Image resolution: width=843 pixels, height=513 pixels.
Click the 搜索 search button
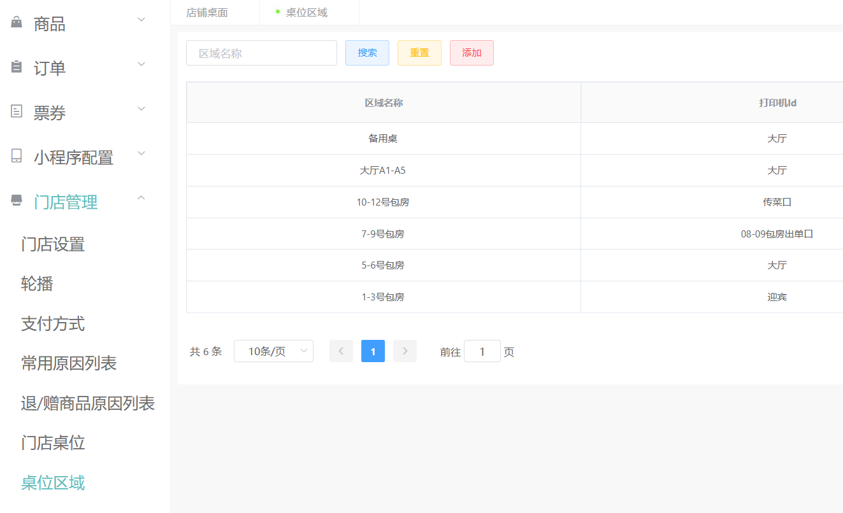[x=367, y=53]
